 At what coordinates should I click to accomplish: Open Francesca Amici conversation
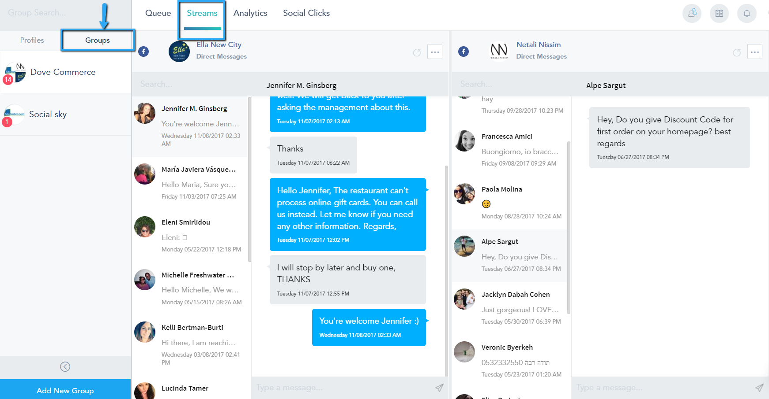tap(509, 150)
